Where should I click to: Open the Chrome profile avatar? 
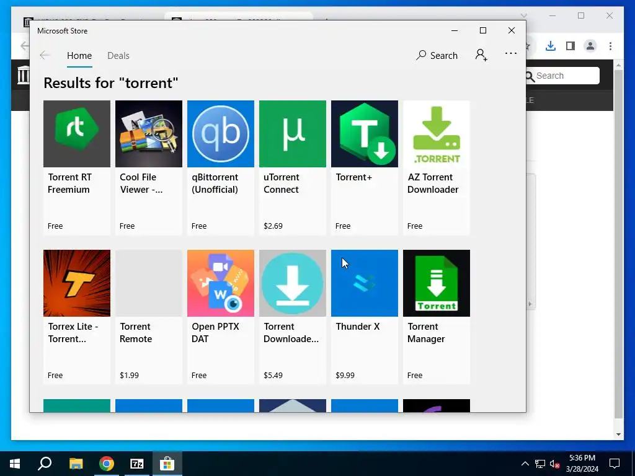tap(590, 46)
